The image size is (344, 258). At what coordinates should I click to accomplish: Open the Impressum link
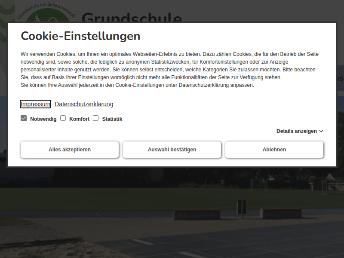36,104
